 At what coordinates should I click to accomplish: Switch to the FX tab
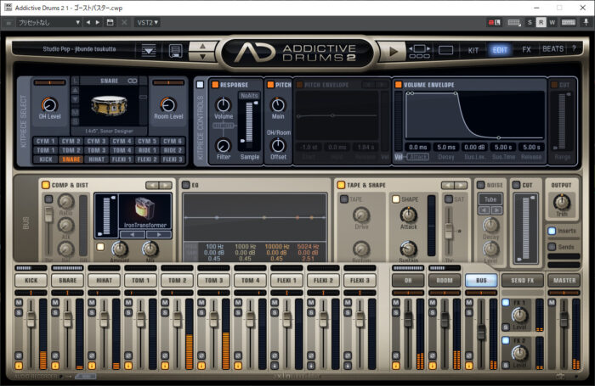[x=526, y=49]
